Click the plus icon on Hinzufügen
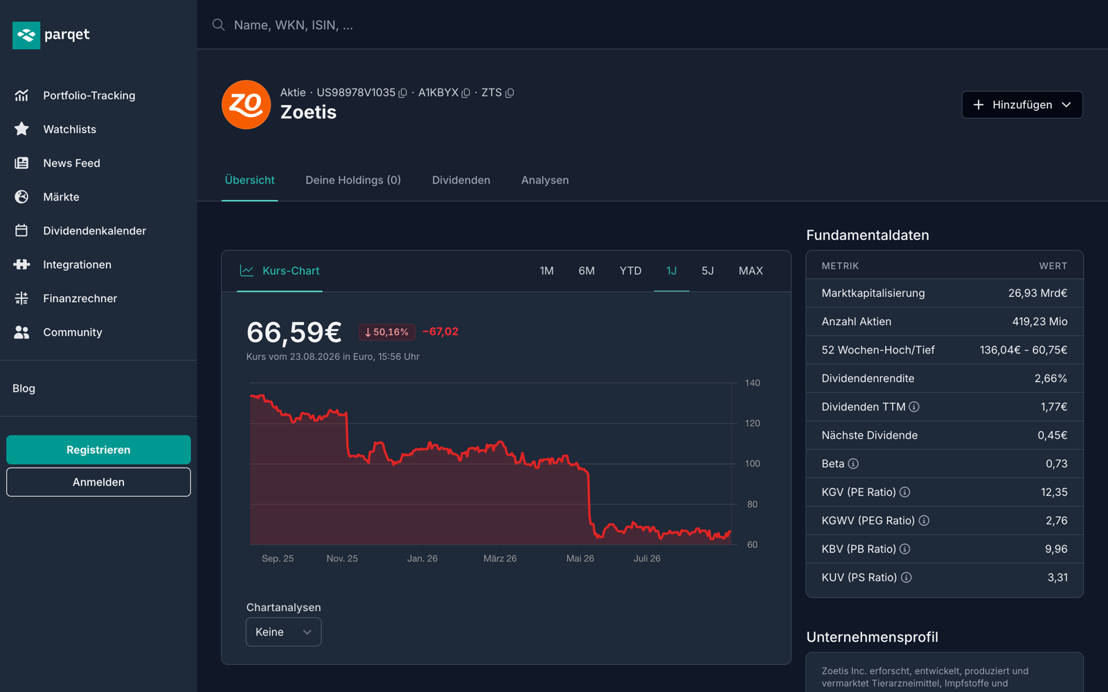This screenshot has width=1108, height=692. tap(979, 104)
